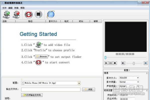150x100 pixels.
Task: Open the 配置 profile dropdown
Action: click(79, 83)
